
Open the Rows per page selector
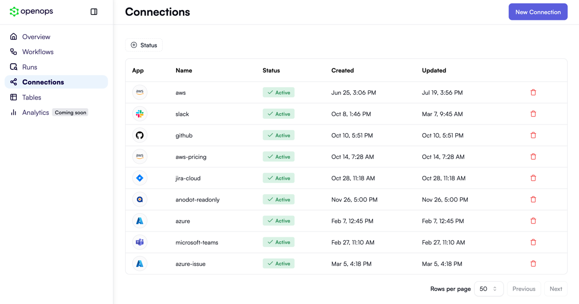(489, 289)
